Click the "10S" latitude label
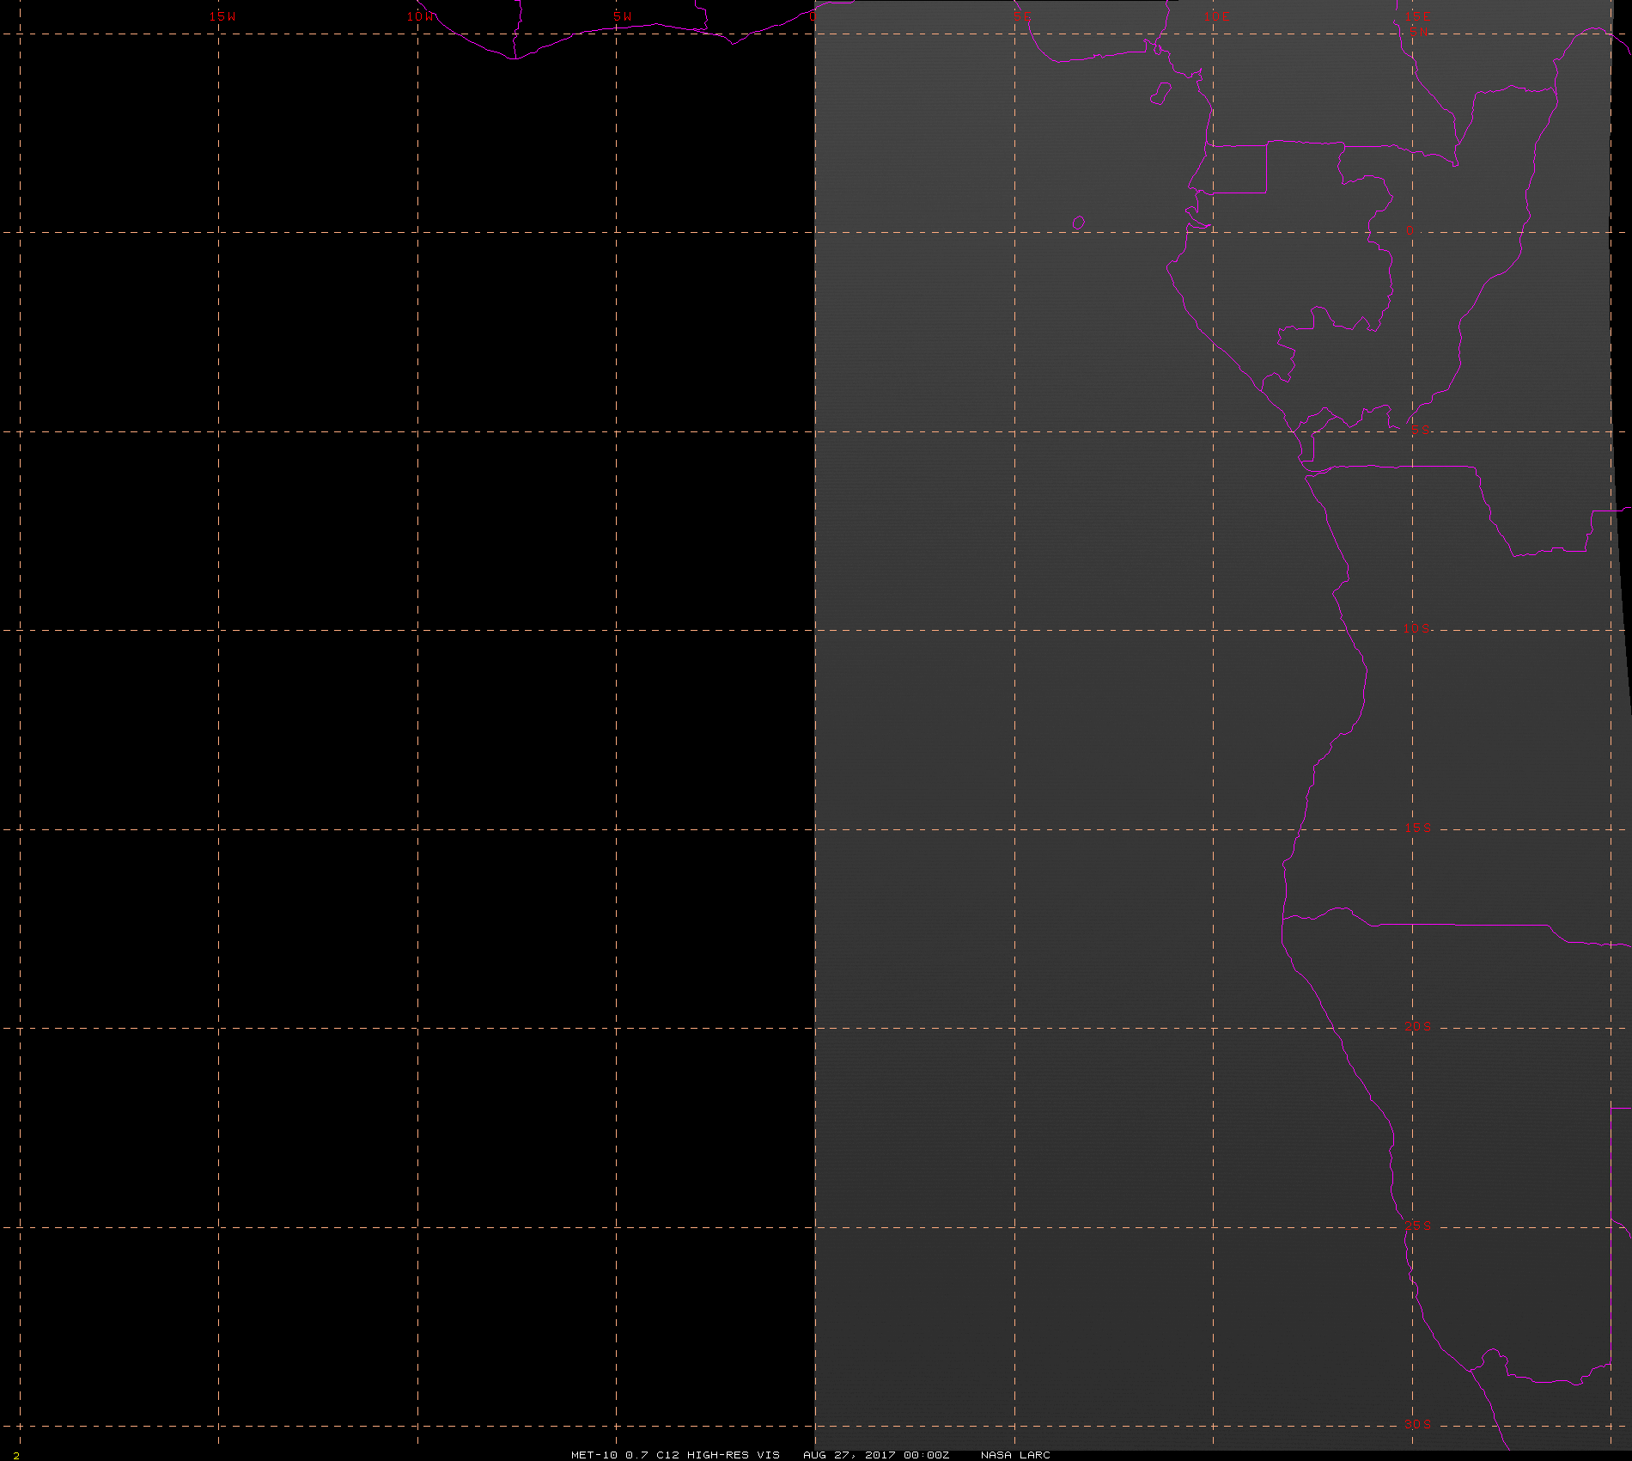This screenshot has height=1461, width=1632. click(1417, 628)
